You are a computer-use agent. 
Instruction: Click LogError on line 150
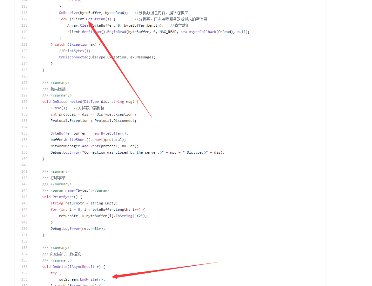click(71, 229)
